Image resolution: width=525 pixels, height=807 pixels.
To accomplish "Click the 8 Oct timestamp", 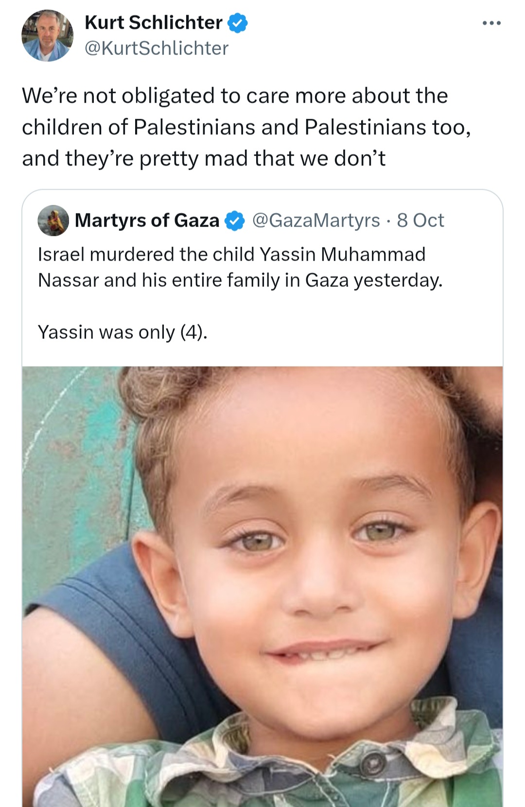I will (420, 220).
